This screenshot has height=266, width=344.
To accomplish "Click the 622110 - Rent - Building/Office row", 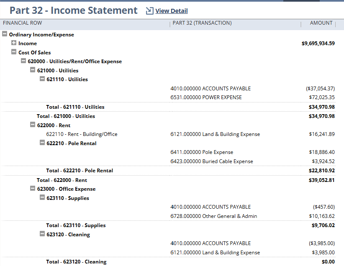I will [168, 134].
